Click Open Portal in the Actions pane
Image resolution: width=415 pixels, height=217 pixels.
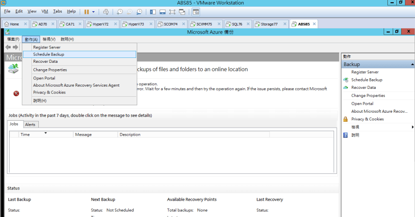tap(362, 103)
